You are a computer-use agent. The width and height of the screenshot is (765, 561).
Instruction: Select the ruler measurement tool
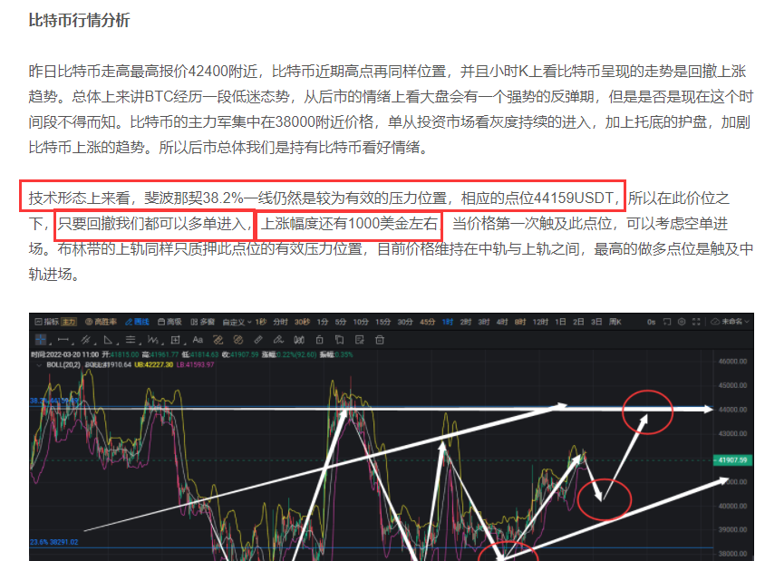[258, 340]
